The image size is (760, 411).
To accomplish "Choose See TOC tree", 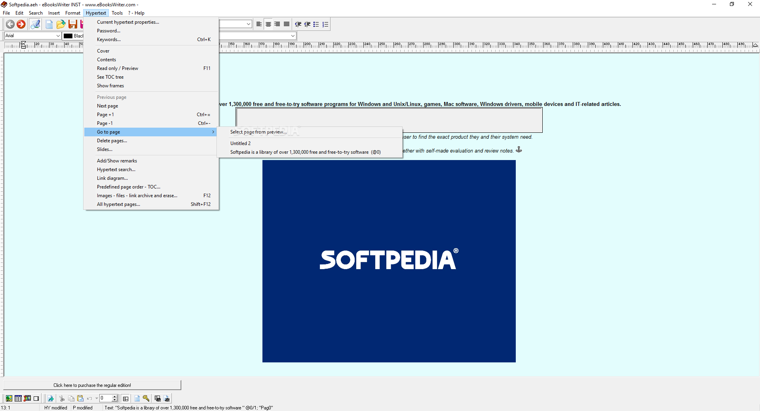I will tap(151, 77).
